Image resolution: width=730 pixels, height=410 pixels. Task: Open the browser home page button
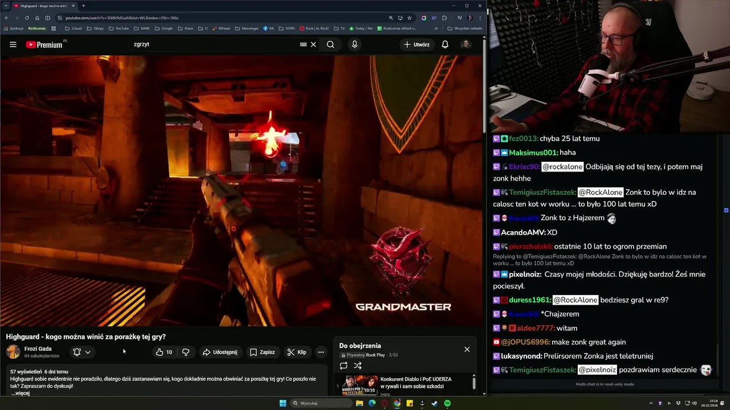tap(37, 18)
